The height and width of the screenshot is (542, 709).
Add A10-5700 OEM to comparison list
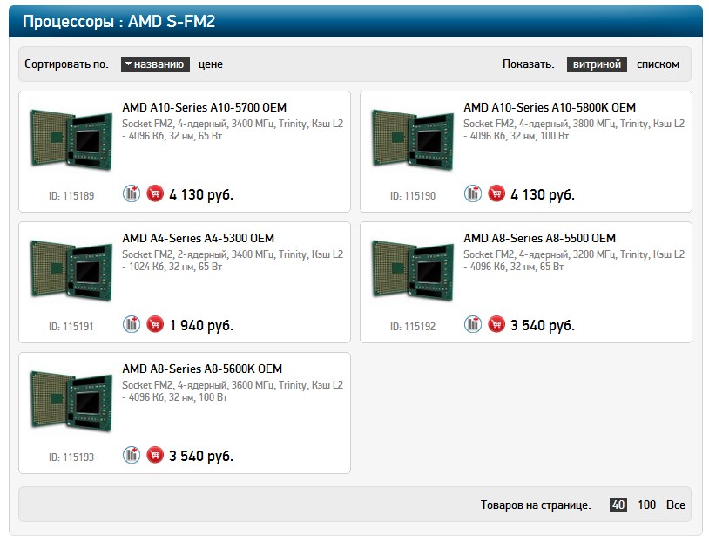[132, 193]
